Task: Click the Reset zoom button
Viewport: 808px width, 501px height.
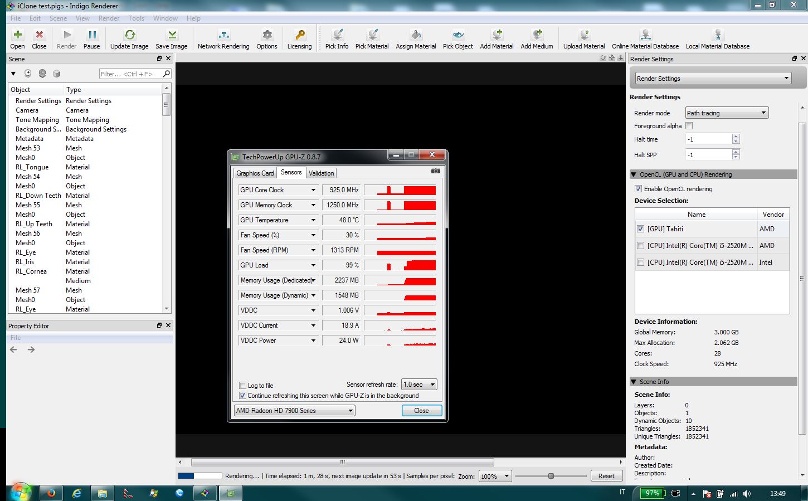Action: [x=606, y=476]
